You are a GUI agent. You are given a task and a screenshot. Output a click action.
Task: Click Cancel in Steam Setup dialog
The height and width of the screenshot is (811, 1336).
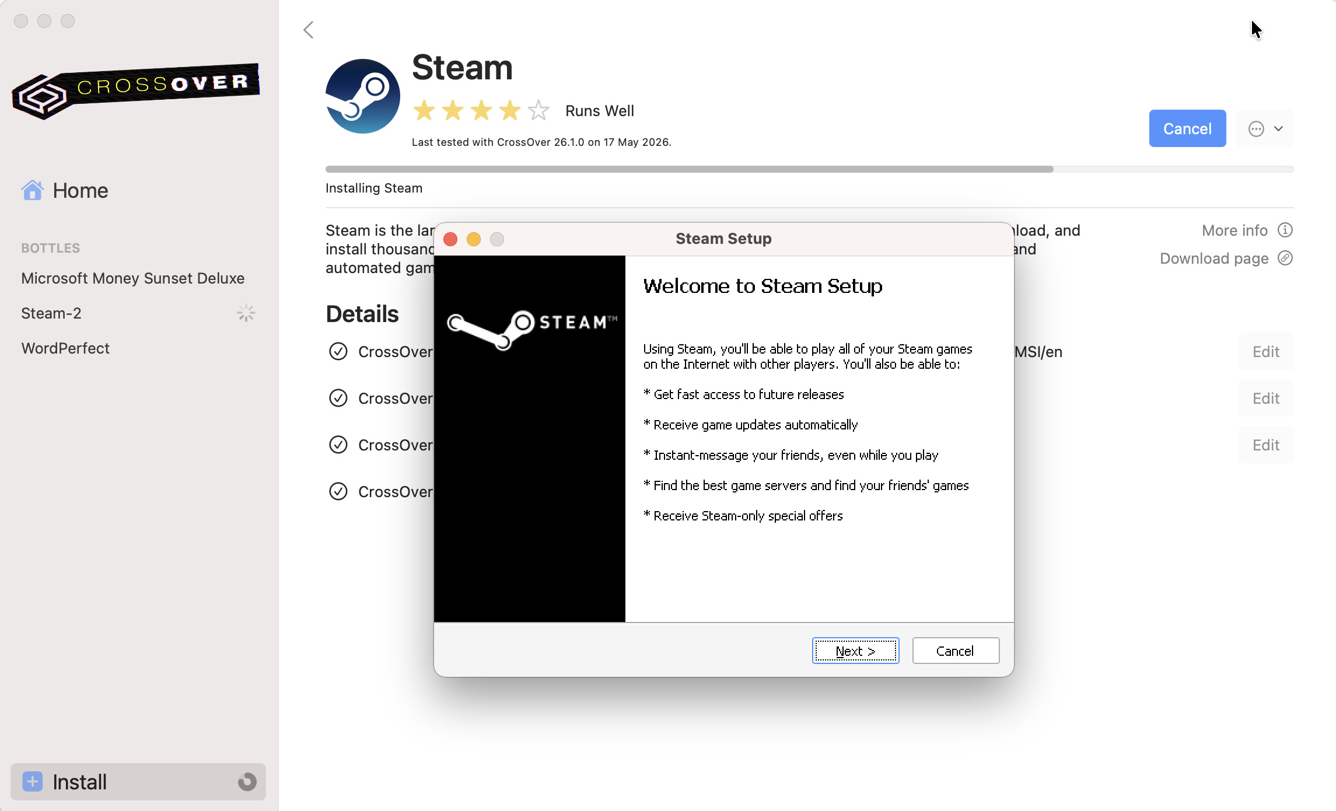[x=955, y=651]
